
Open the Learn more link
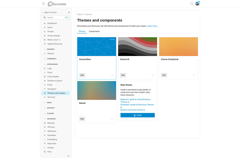click(153, 26)
